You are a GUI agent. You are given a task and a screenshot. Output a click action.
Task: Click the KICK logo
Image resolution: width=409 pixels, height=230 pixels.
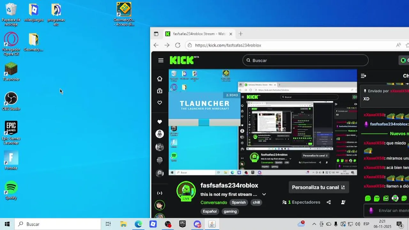click(x=184, y=60)
